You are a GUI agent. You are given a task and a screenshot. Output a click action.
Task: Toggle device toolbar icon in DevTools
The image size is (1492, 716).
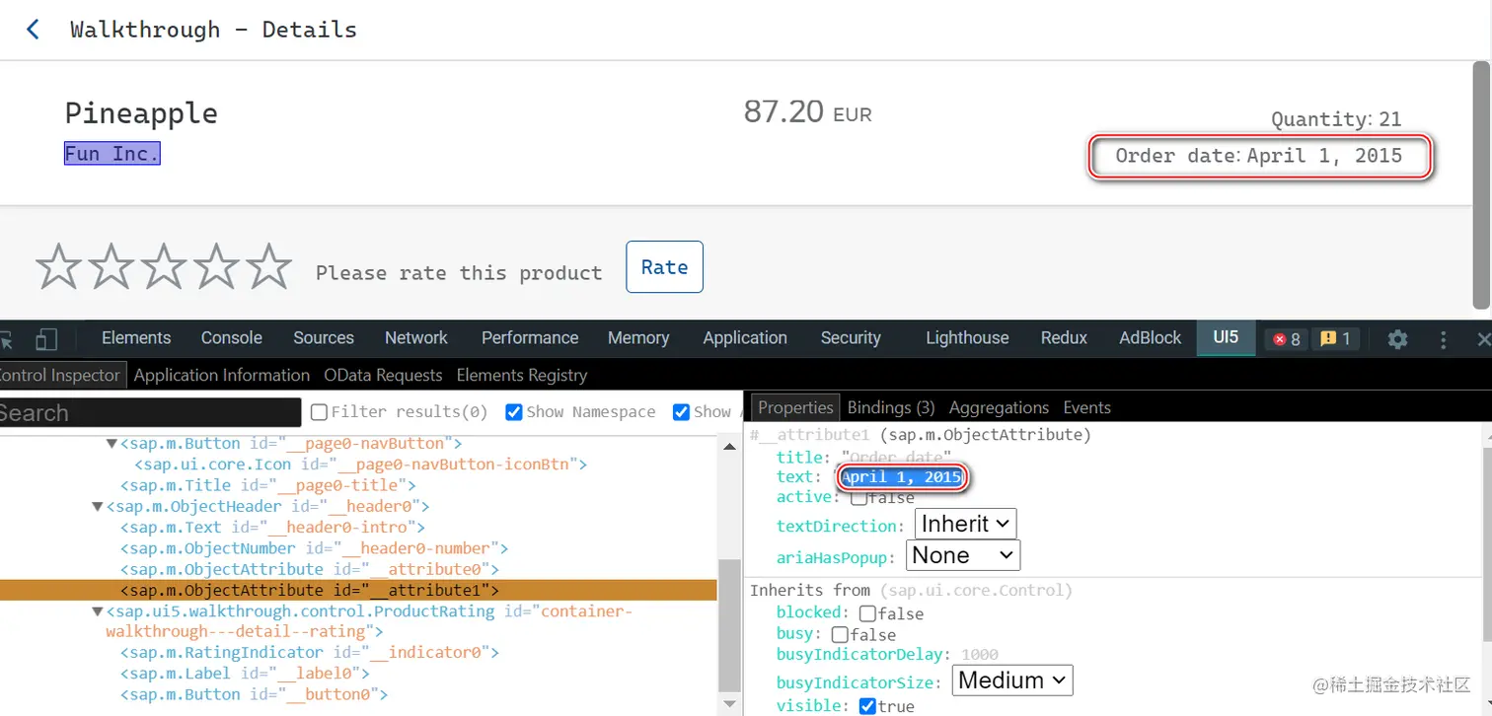click(x=46, y=339)
